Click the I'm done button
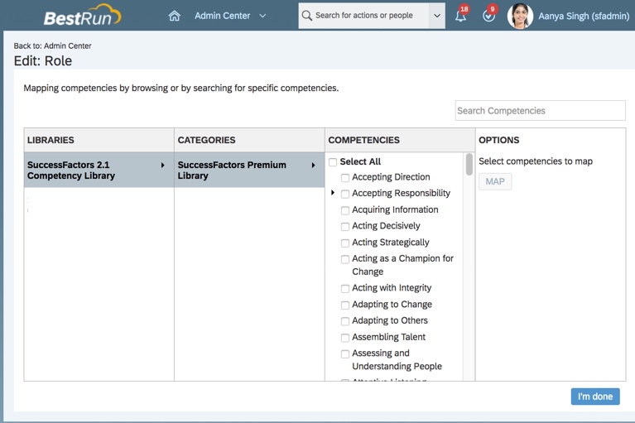Screen dimensions: 635x423 coord(594,397)
